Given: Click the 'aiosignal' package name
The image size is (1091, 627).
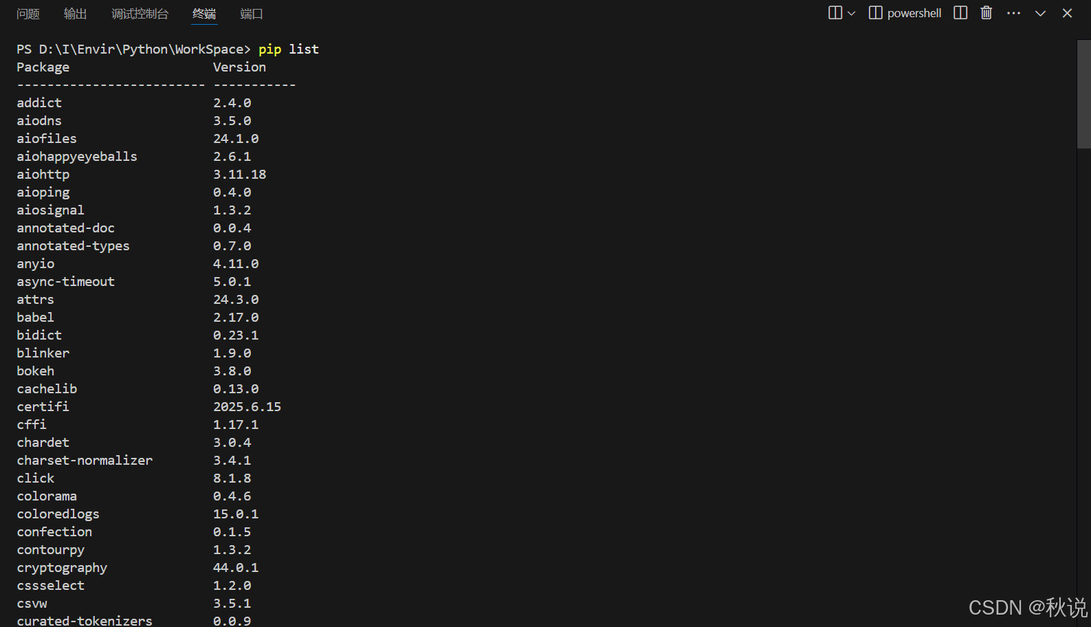Looking at the screenshot, I should point(51,210).
